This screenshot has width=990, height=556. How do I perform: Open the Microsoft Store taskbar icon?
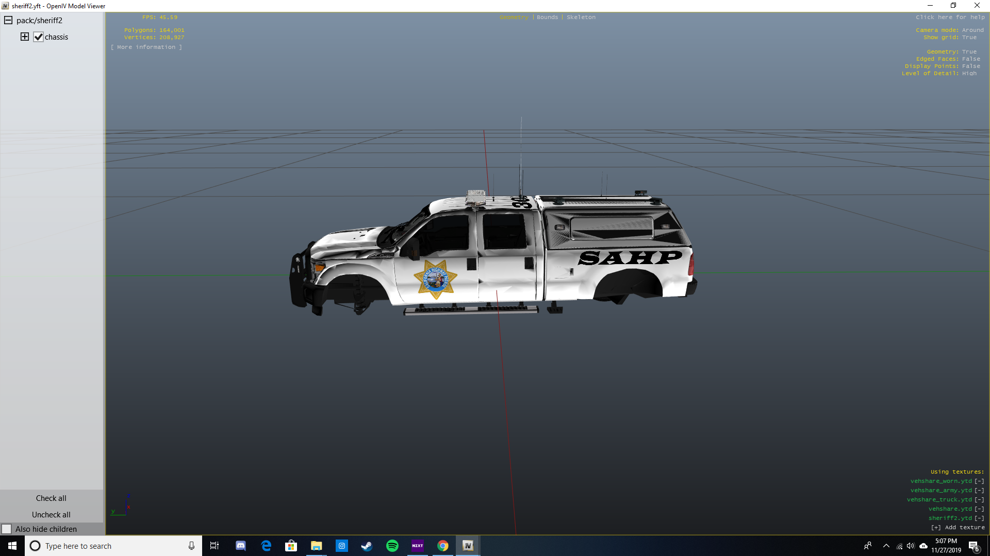tap(291, 546)
